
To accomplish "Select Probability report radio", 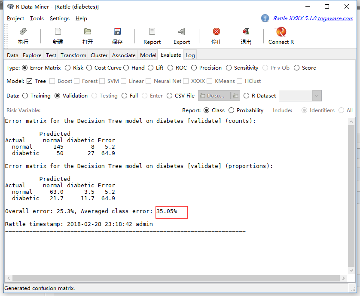I will coord(232,110).
